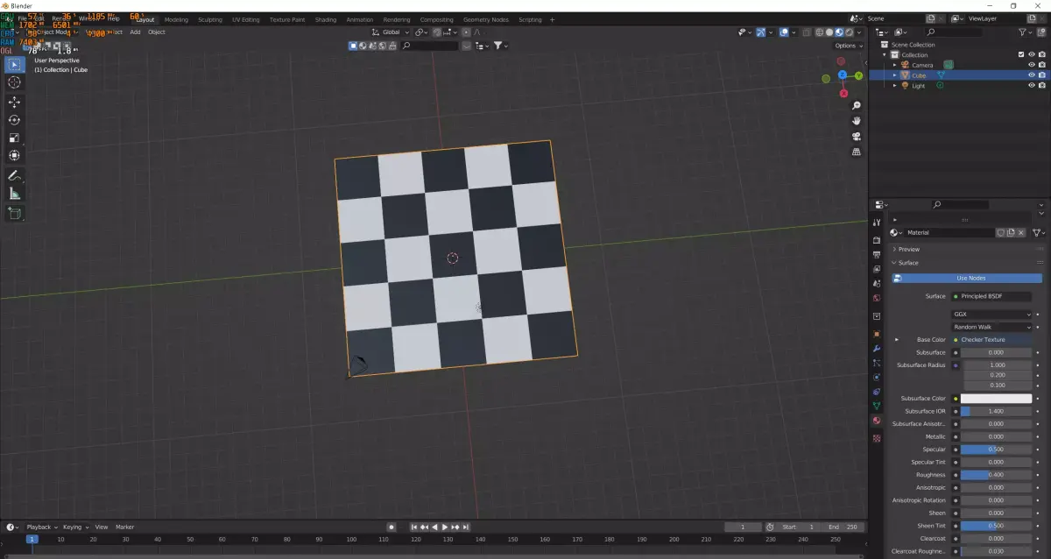Viewport: 1051px width, 559px height.
Task: Expand the Camera item in outliner
Action: (895, 65)
